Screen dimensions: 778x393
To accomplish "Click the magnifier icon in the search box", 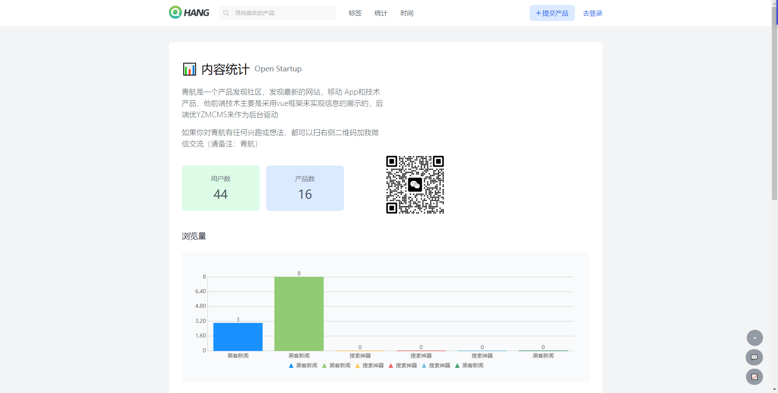I will point(226,13).
